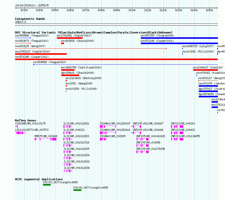Click the nsv103291 (Mills2006) label

pyautogui.click(x=198, y=51)
